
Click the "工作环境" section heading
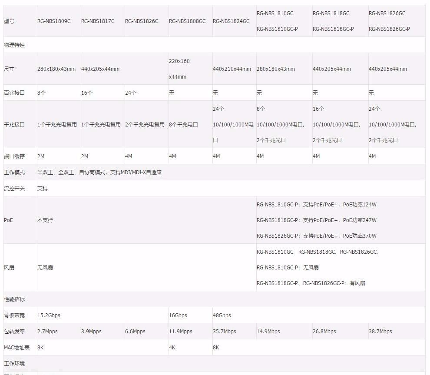[x=14, y=363]
